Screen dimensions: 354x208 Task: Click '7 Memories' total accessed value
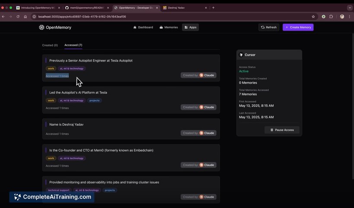point(248,94)
